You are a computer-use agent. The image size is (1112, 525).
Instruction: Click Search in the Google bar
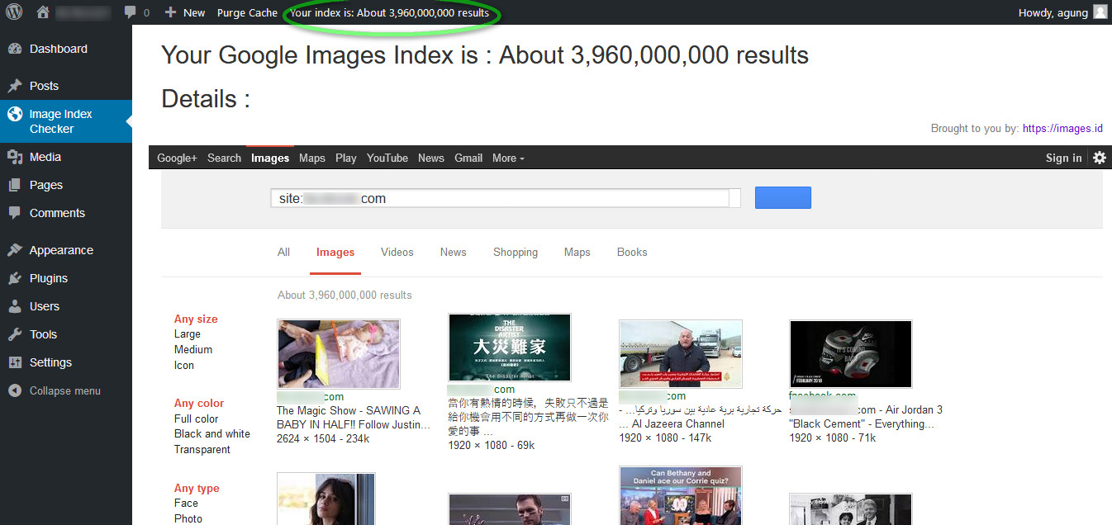click(224, 158)
